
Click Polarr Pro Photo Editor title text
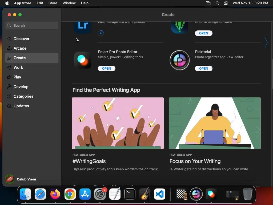[118, 52]
